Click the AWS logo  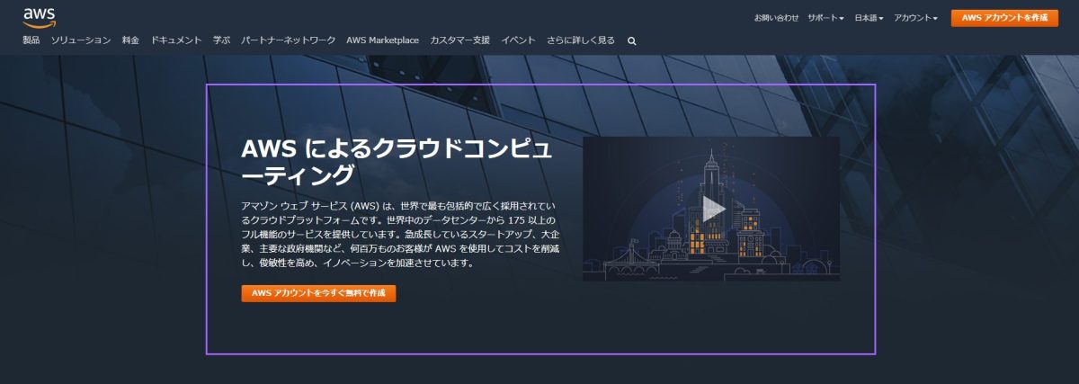coord(40,16)
